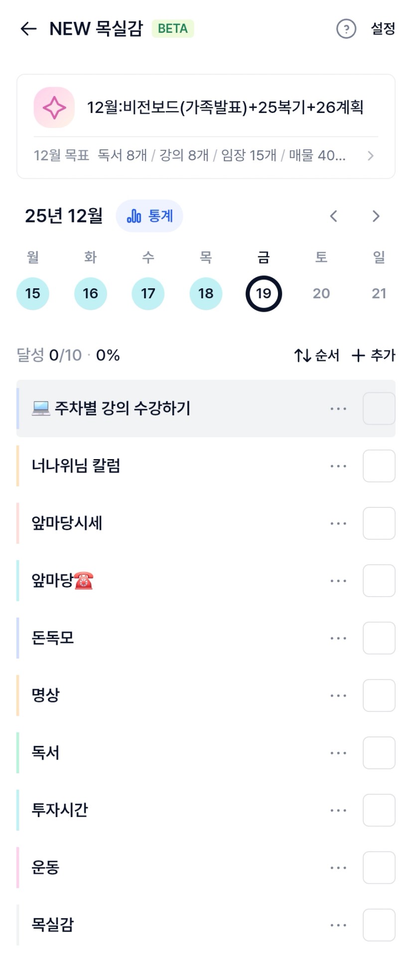Go to the next week

click(x=376, y=216)
